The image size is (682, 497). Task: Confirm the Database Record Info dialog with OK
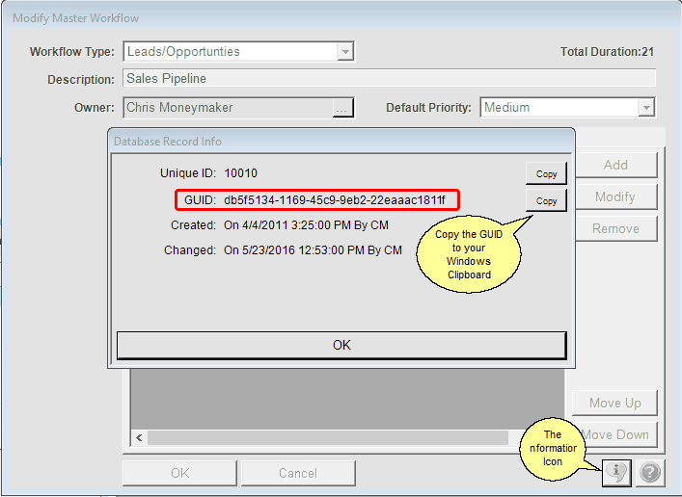click(x=341, y=345)
